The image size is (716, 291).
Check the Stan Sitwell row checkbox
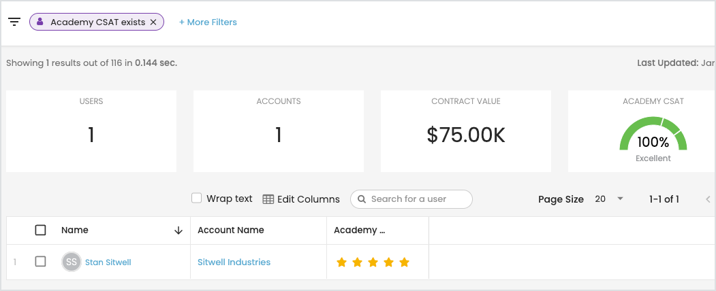click(40, 262)
